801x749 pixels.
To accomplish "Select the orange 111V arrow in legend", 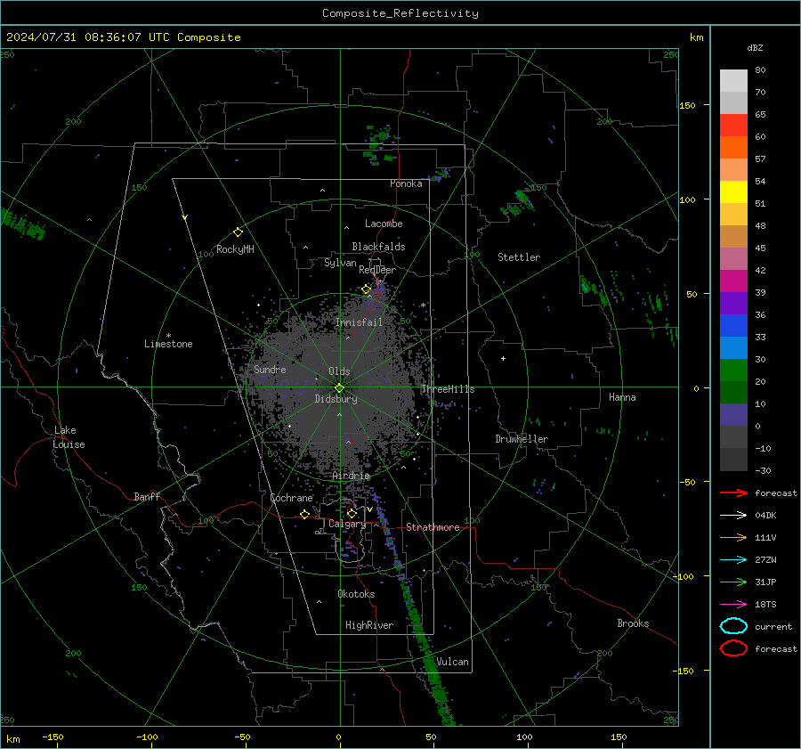I will [x=733, y=537].
